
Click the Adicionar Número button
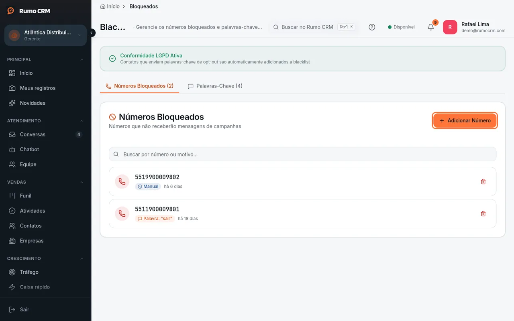465,120
